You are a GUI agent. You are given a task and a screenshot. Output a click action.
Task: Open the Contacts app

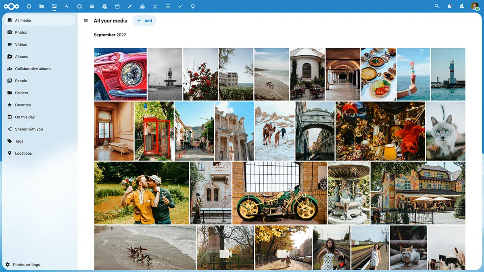(x=104, y=6)
